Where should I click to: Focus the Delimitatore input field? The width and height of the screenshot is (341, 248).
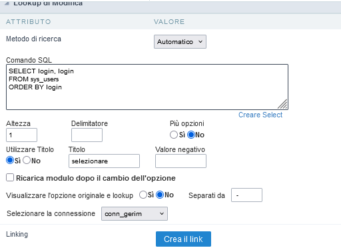pos(87,135)
